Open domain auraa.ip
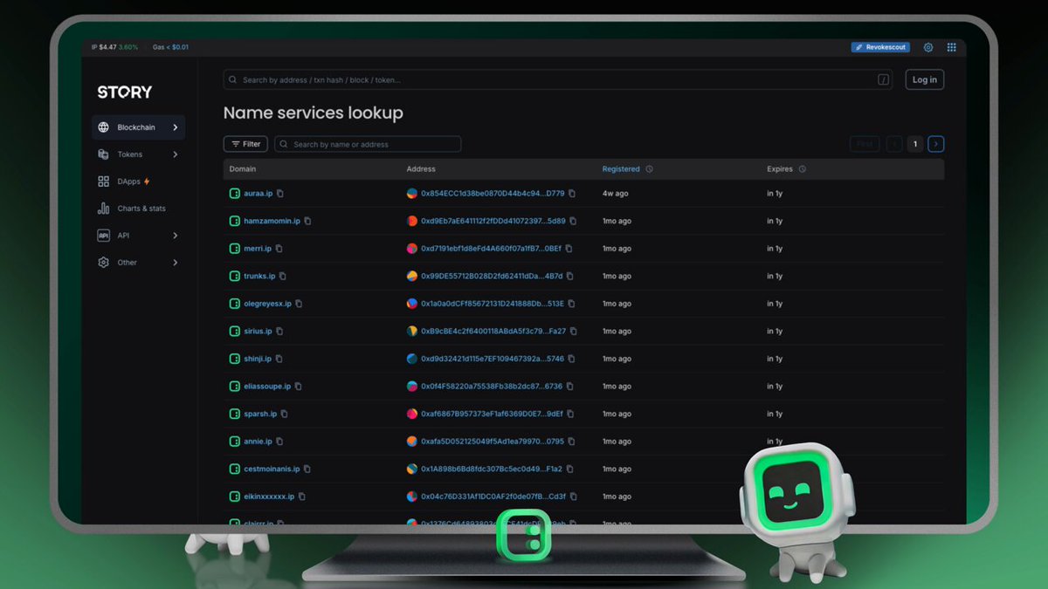 tap(258, 194)
